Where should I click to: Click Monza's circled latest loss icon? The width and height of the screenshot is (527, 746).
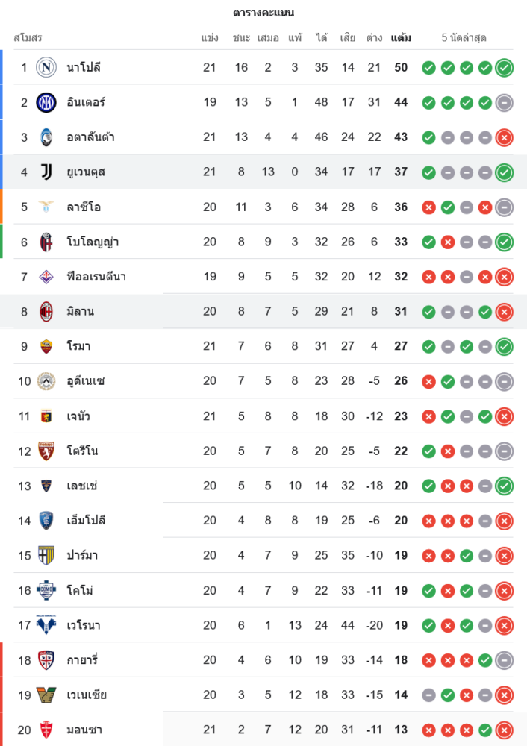[504, 730]
